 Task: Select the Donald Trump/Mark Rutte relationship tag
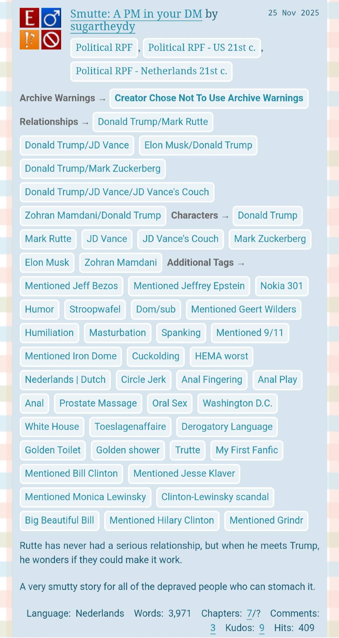tap(153, 122)
